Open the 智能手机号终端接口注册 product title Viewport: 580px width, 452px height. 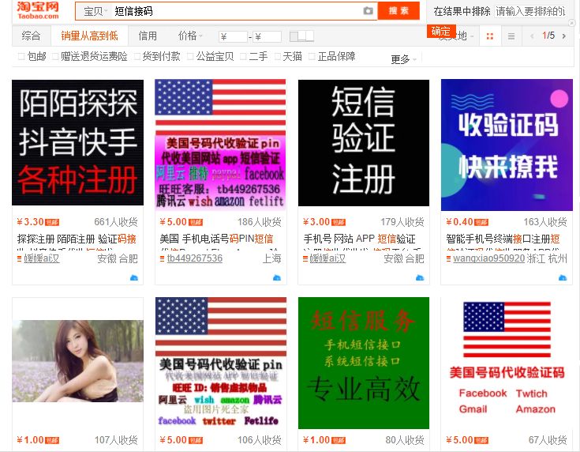[x=503, y=239]
